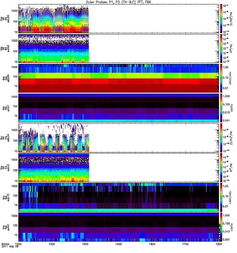Click the plot title 'Outer Probes: P1, P2 (TH-B,C) FFT, FBK'
237x253 pixels.
click(118, 2)
